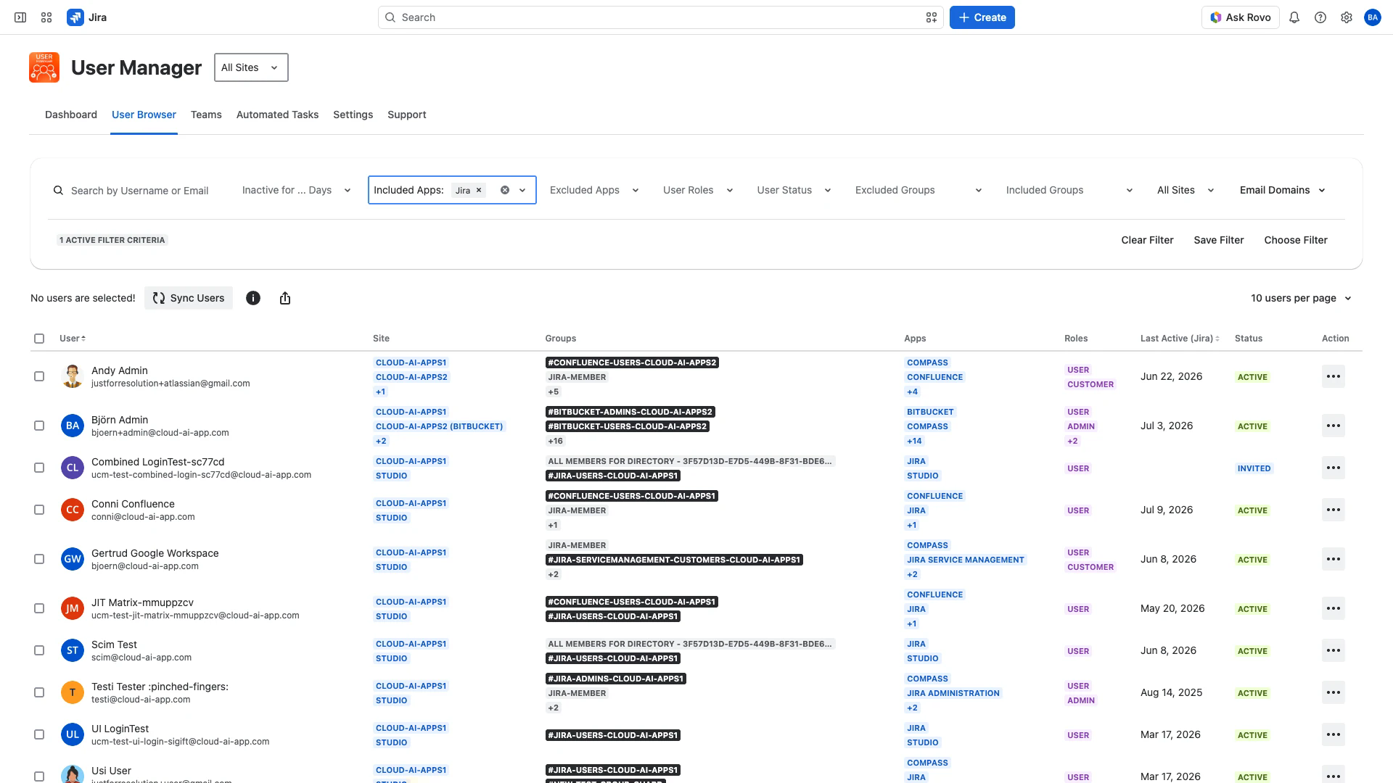Focus Search by Username or Email field

click(139, 191)
